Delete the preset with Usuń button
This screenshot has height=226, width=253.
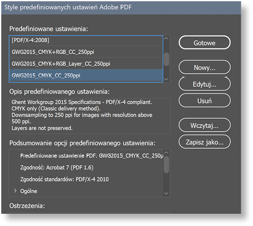coord(205,101)
